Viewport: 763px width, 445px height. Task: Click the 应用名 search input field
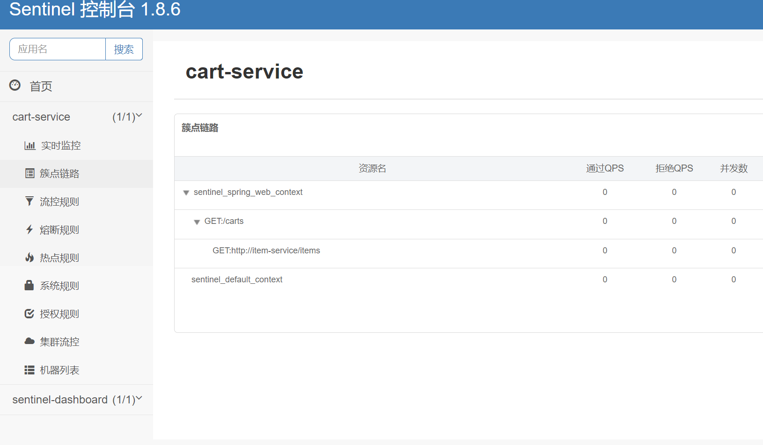pyautogui.click(x=58, y=49)
